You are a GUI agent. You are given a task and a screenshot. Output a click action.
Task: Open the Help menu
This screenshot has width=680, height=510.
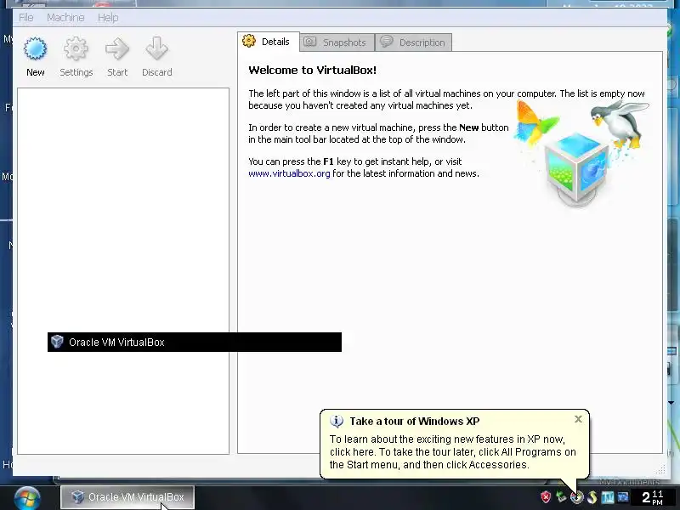108,18
